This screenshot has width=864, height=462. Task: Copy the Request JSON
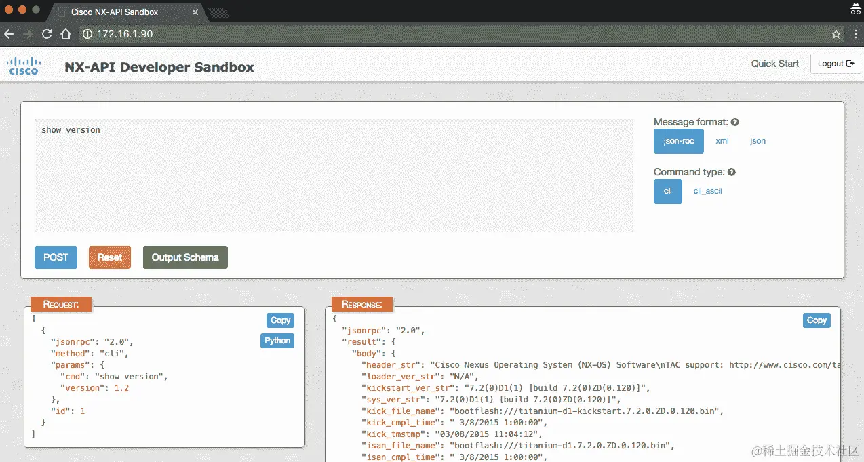tap(280, 320)
